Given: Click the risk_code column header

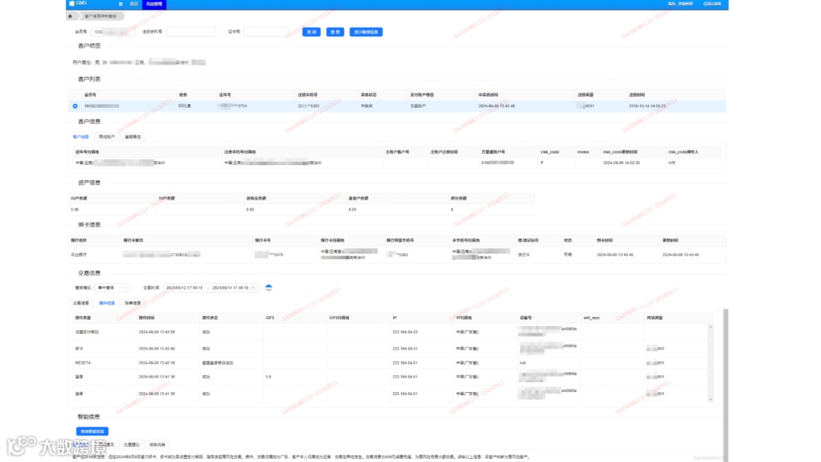Looking at the screenshot, I should tap(550, 152).
